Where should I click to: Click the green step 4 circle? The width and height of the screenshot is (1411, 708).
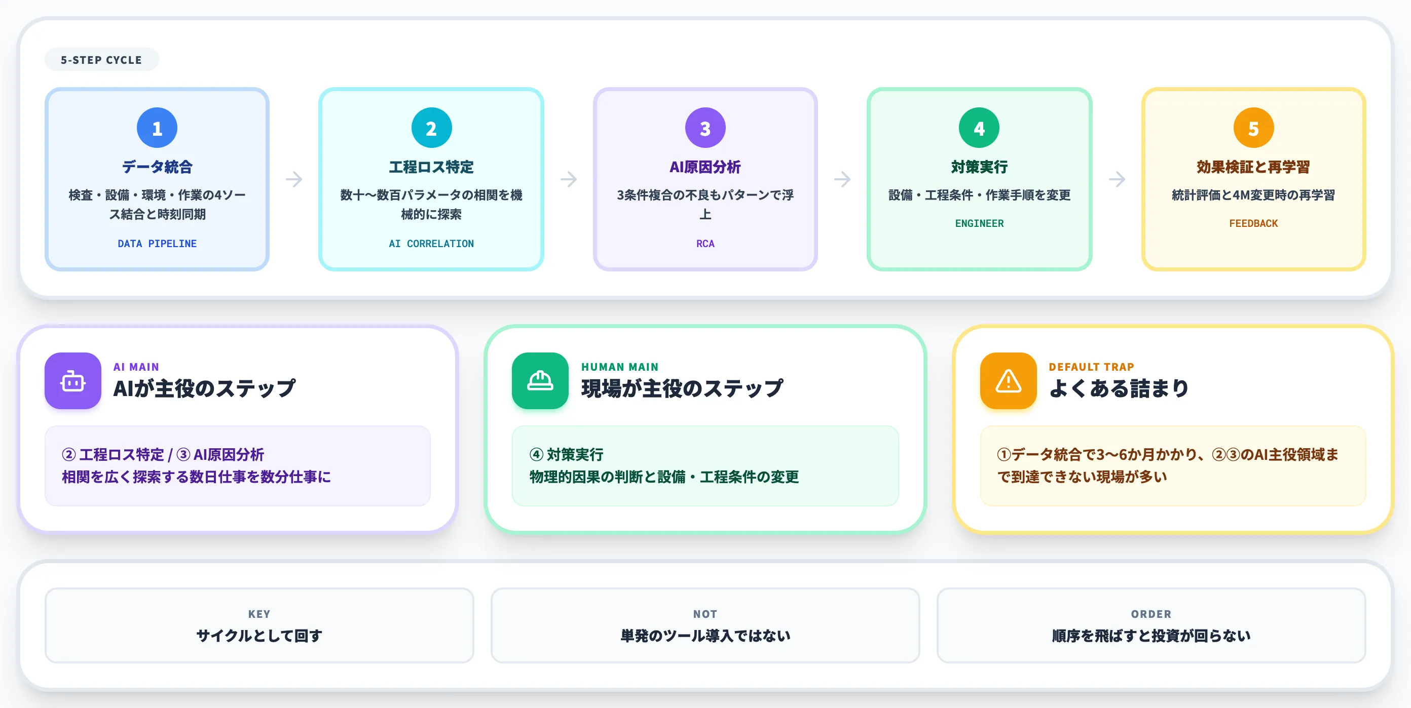click(x=979, y=128)
